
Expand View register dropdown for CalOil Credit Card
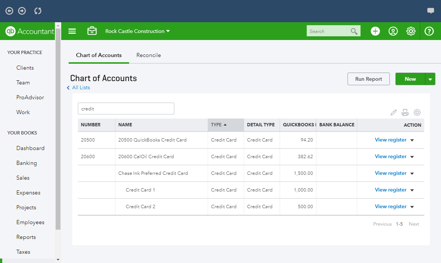(x=412, y=156)
